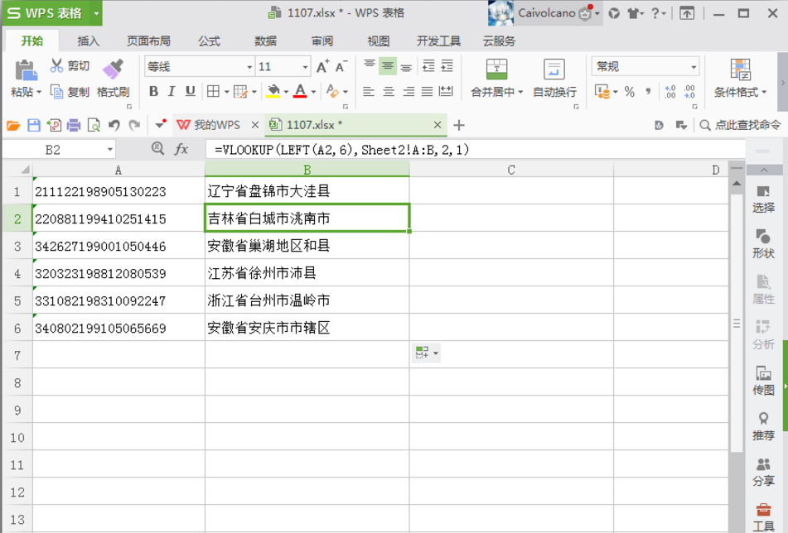Image resolution: width=788 pixels, height=533 pixels.
Task: Click the Name Box showing B2
Action: [59, 150]
